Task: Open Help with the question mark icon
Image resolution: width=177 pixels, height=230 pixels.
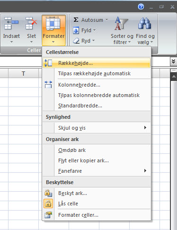Action: pos(141,7)
